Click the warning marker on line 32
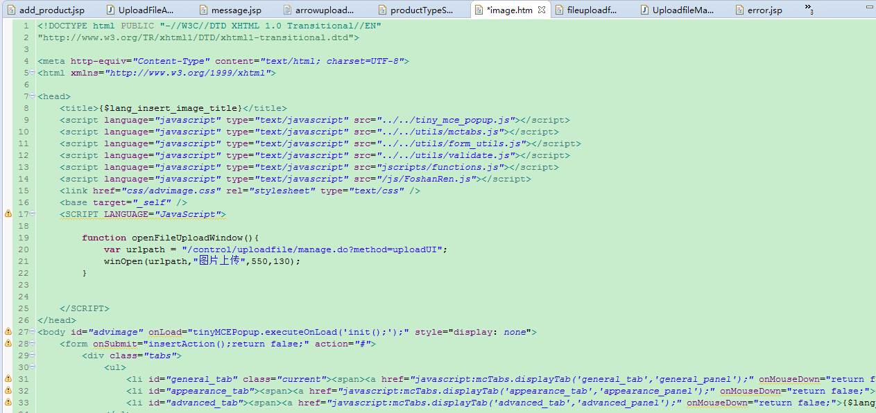876x413 pixels. pyautogui.click(x=8, y=391)
